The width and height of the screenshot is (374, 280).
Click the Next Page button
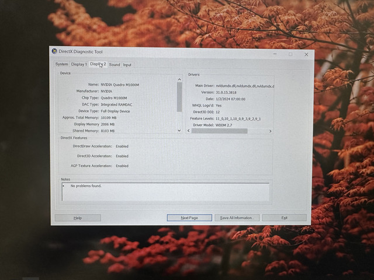click(x=189, y=218)
